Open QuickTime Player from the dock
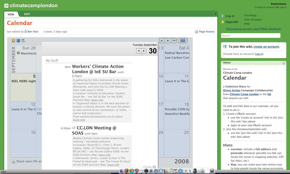290x174 pixels. 180,171
